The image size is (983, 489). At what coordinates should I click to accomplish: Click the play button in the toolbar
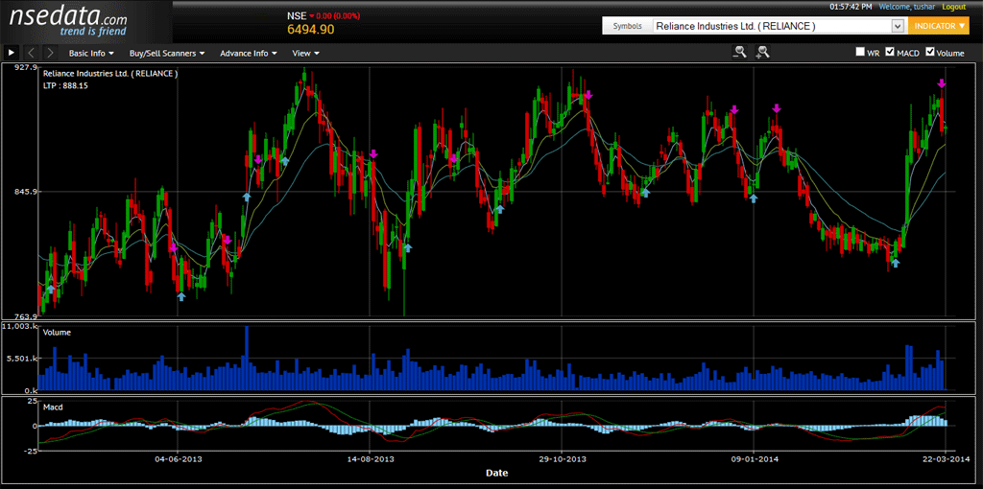click(x=12, y=54)
